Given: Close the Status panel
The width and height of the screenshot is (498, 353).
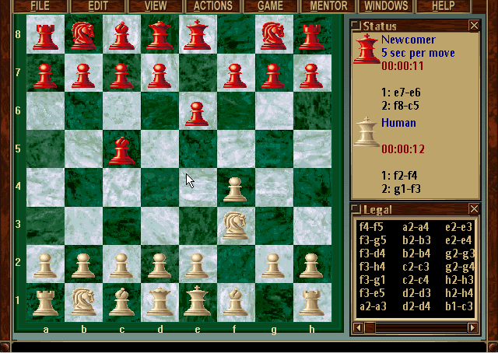Looking at the screenshot, I should tap(473, 26).
